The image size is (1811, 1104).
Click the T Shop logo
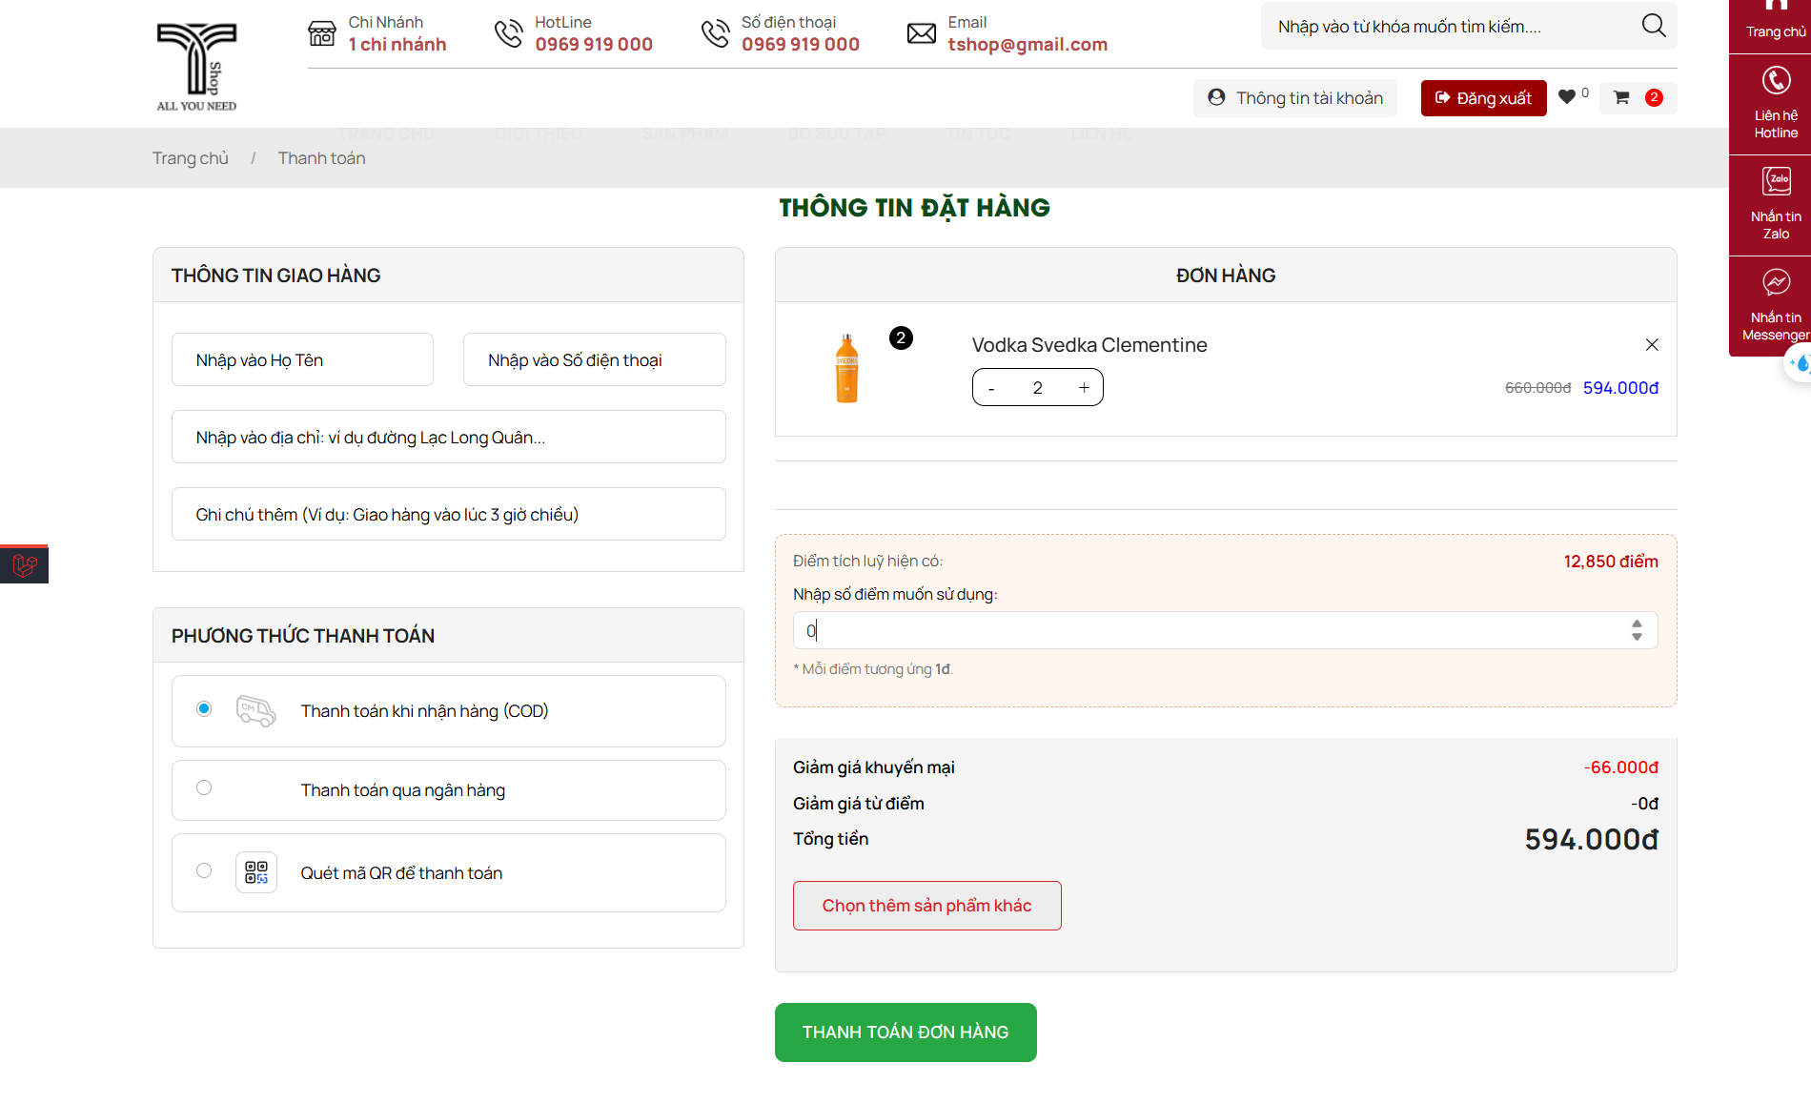pyautogui.click(x=196, y=65)
